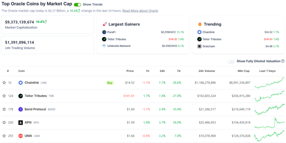Sort coins by Price column header
This screenshot has width=286, height=143.
130,71
